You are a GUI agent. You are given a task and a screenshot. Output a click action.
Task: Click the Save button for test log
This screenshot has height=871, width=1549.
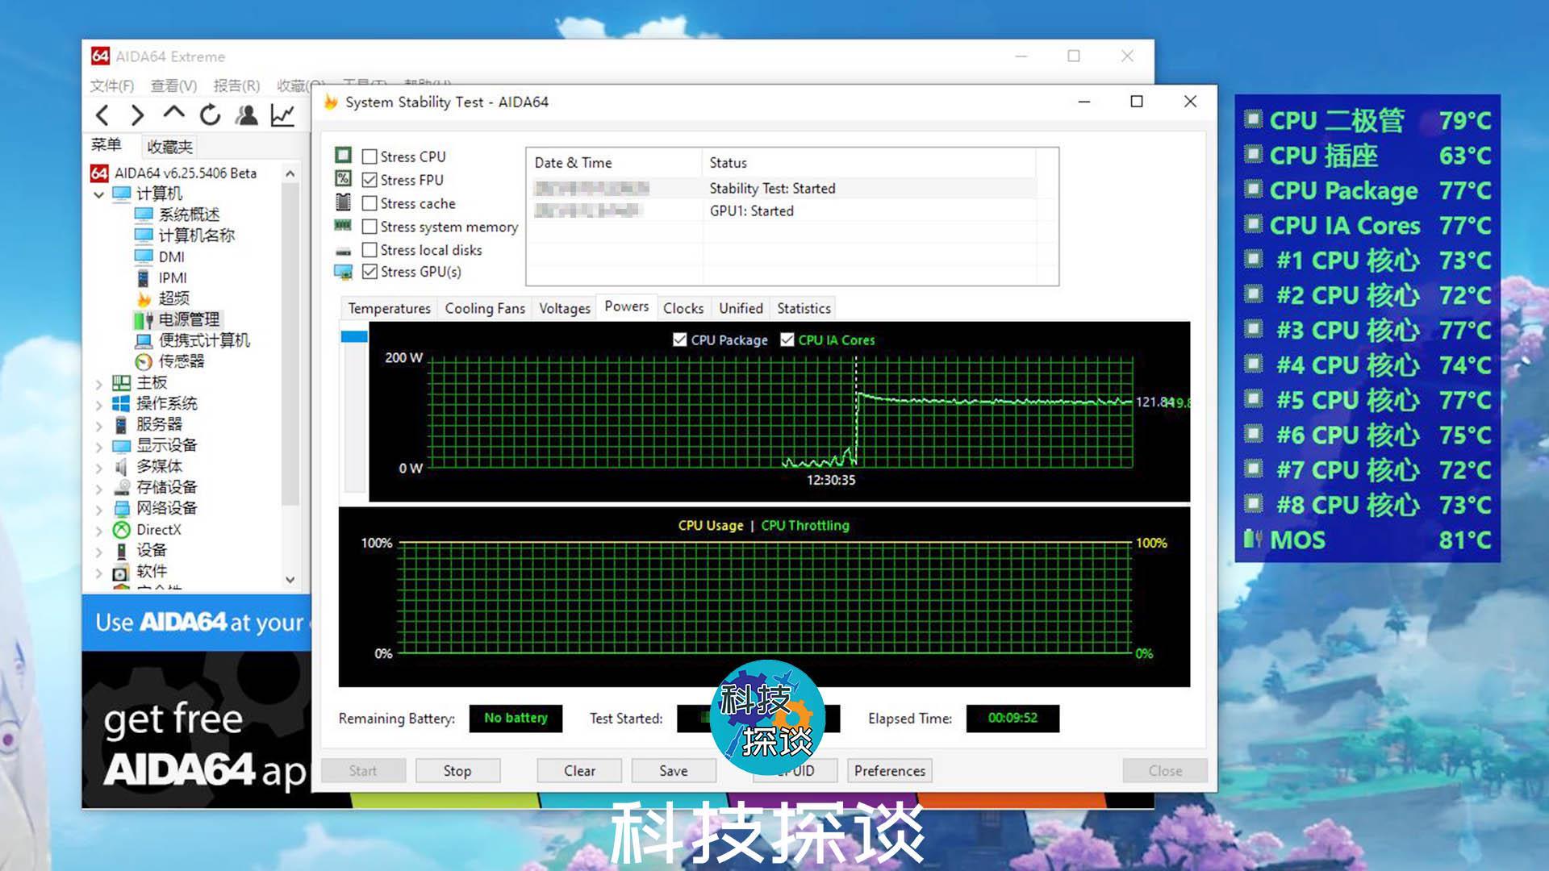(672, 770)
